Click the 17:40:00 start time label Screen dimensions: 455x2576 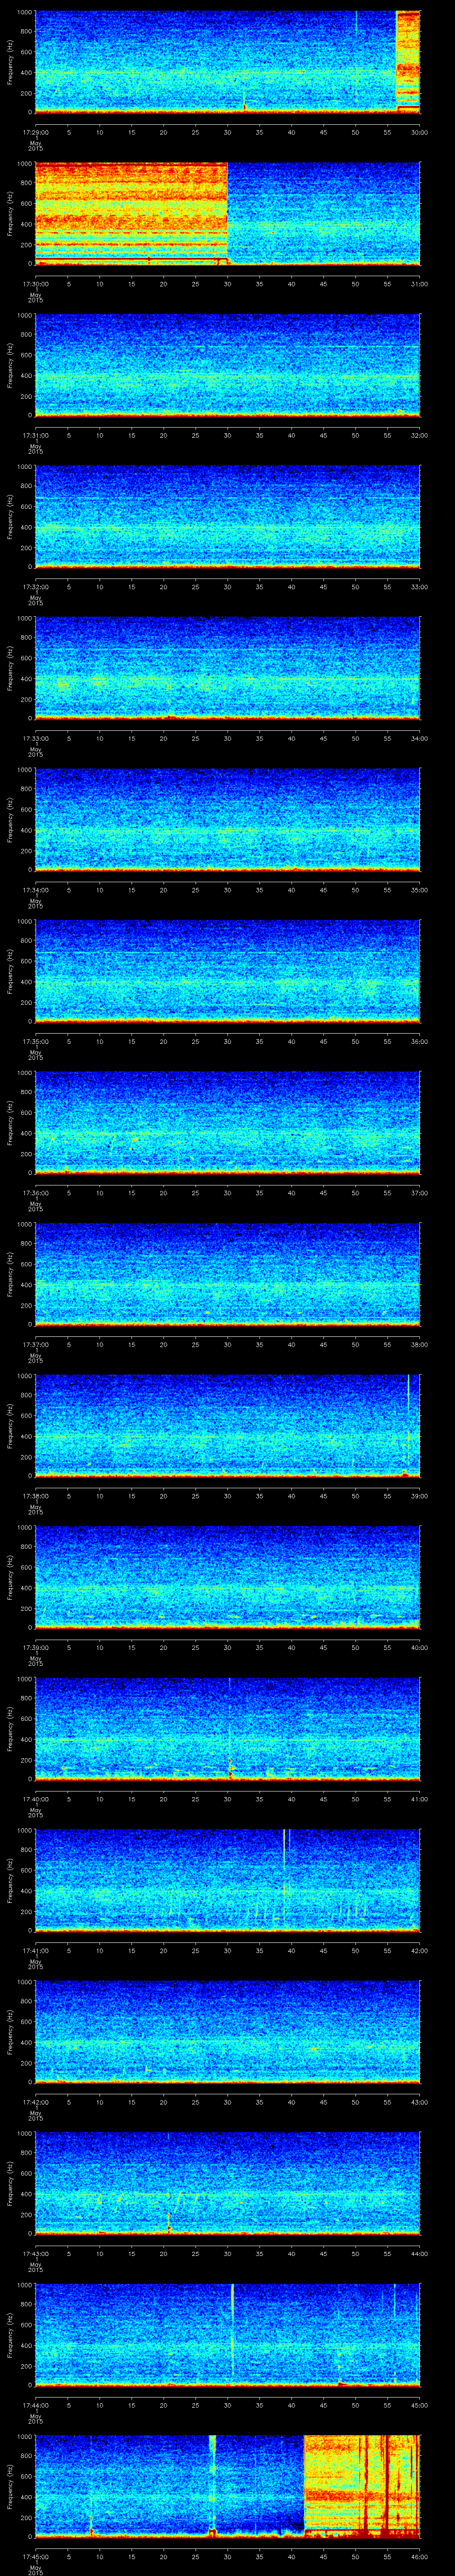(x=35, y=1799)
